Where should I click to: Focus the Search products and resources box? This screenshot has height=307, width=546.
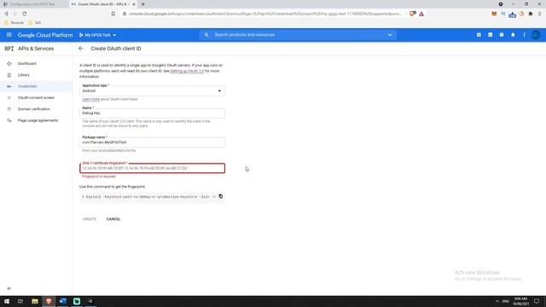298,35
